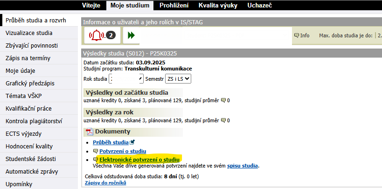
Task: Open the Kvalita výuky tab
Action: [x=218, y=6]
